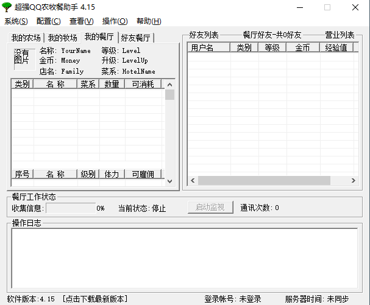This screenshot has width=370, height=305.
Task: Click the 等级 column header in friend list
Action: (x=272, y=47)
